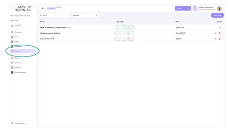The height and width of the screenshot is (128, 228).
Task: Open the Challenges sidebar item
Action: coord(17,46)
